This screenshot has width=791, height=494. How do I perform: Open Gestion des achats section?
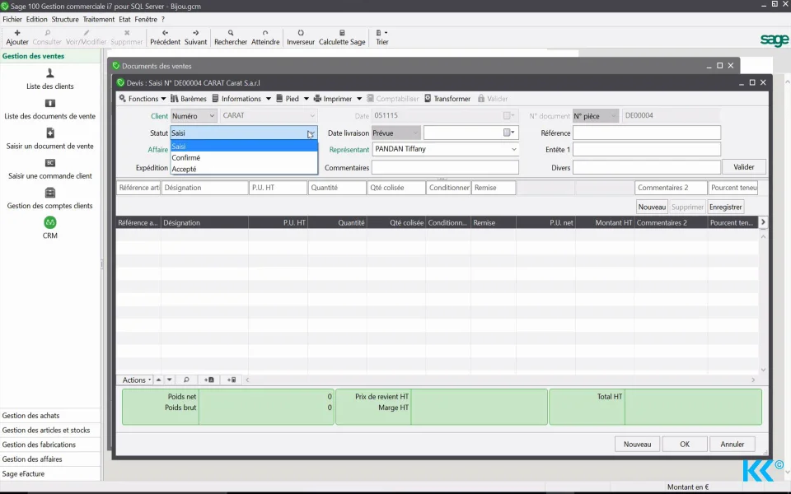50,415
